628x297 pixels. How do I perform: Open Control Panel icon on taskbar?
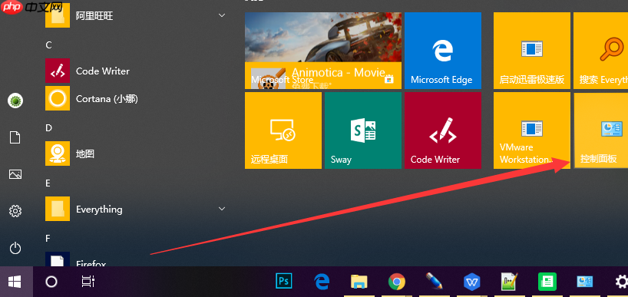(x=584, y=282)
